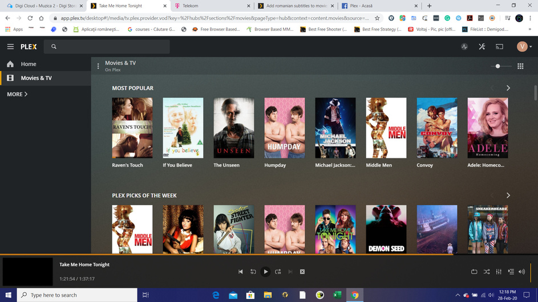Click the Cast to device icon
The height and width of the screenshot is (302, 538).
pyautogui.click(x=499, y=47)
